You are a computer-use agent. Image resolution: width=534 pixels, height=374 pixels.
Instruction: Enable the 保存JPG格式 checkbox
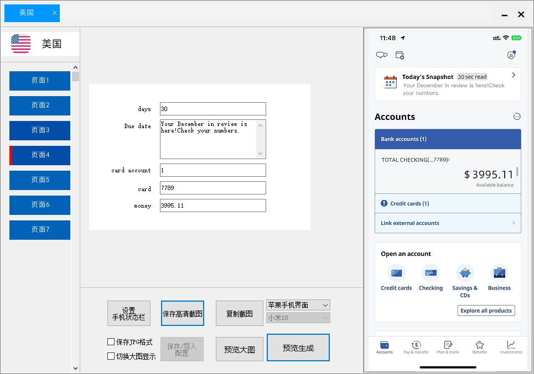(x=111, y=342)
